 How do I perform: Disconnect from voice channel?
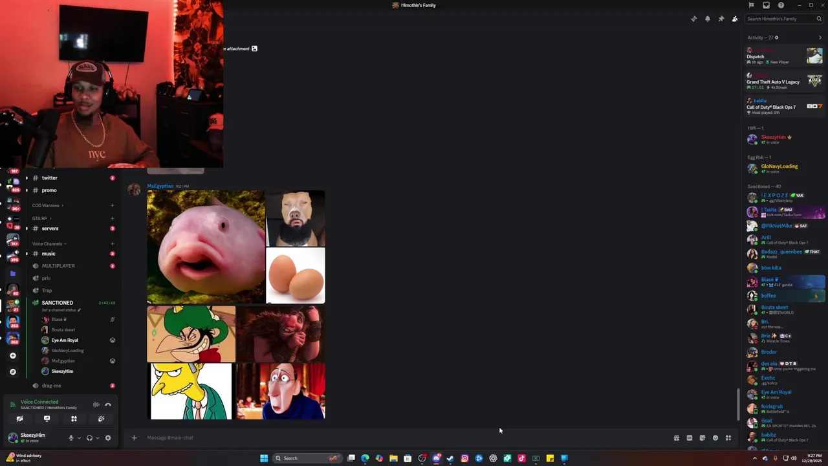108,405
